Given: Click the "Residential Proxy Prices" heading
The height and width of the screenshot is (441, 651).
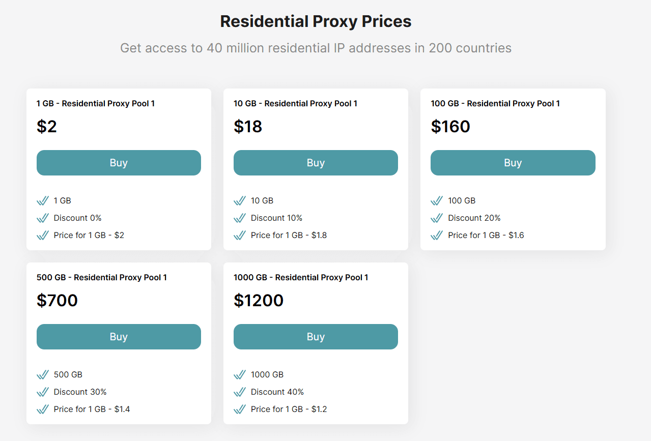Looking at the screenshot, I should (x=316, y=21).
